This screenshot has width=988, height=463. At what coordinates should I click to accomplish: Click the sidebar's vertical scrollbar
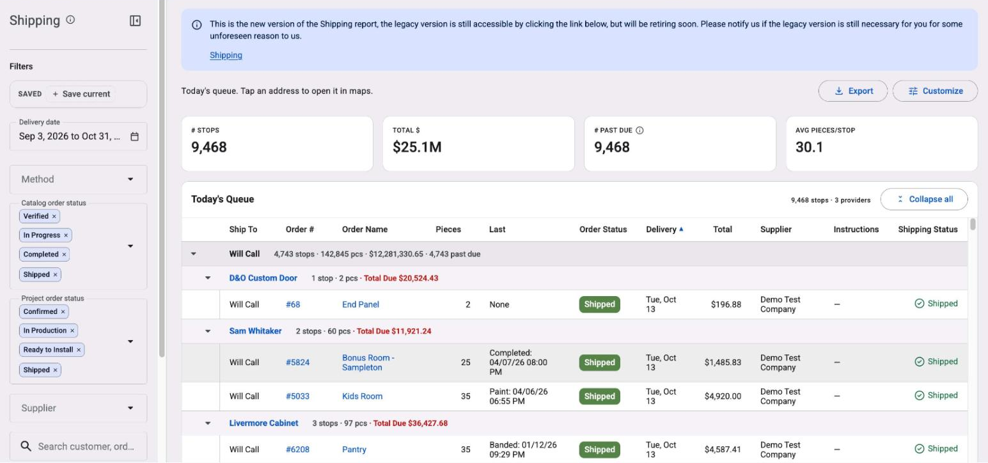[162, 178]
